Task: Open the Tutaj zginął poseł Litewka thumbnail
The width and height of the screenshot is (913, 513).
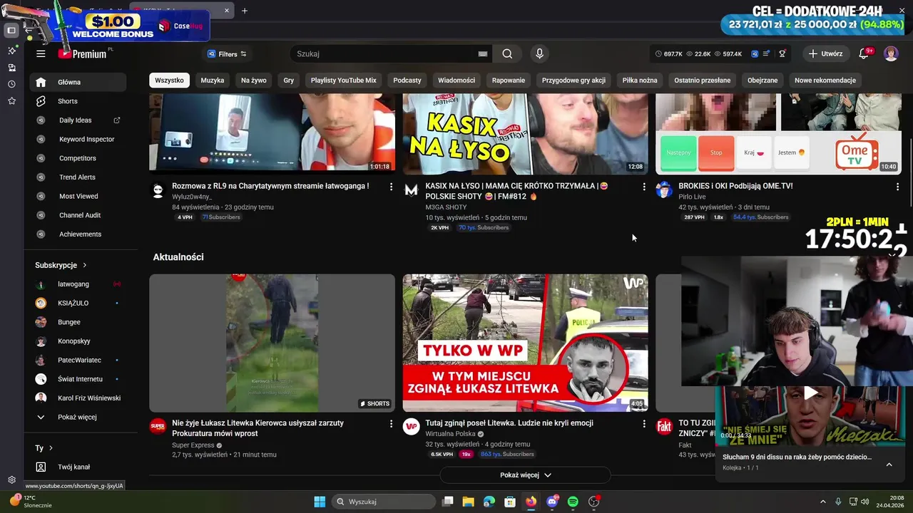Action: (x=526, y=343)
